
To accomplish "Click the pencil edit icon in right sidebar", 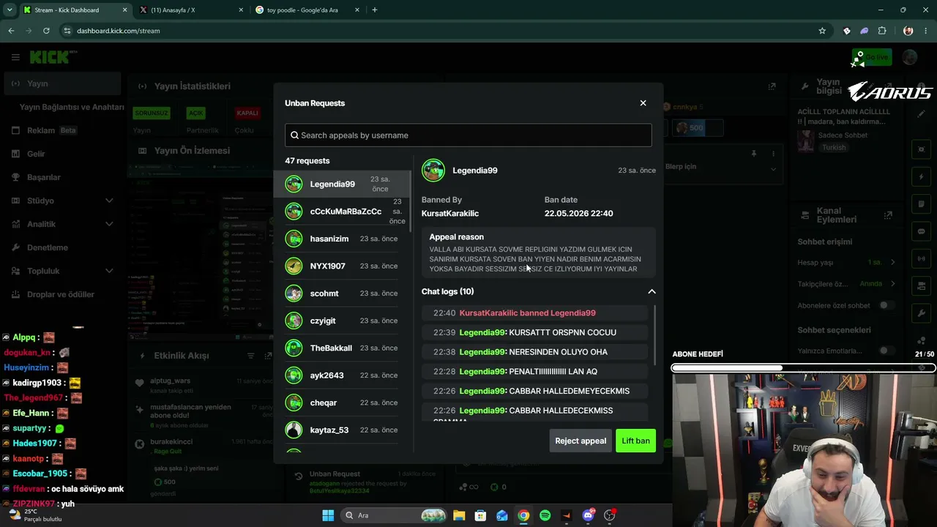I will (922, 113).
